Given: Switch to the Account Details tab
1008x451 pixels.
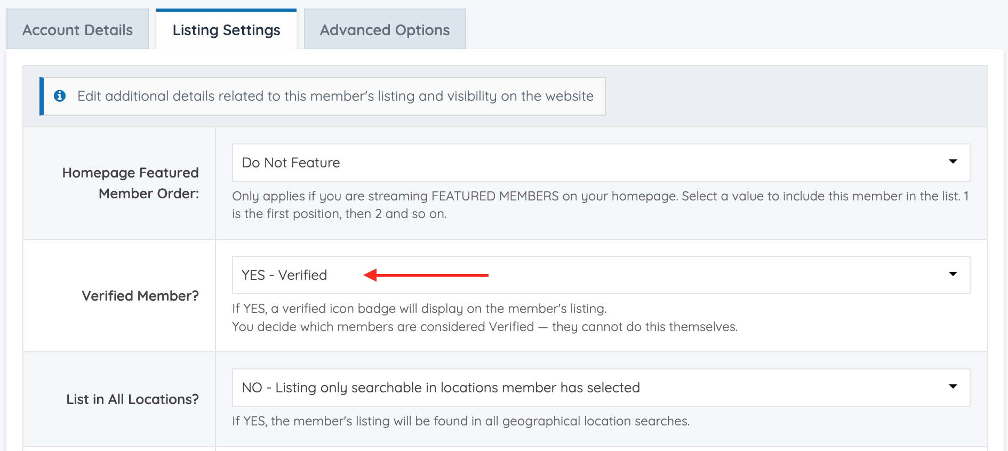Looking at the screenshot, I should click(x=78, y=30).
